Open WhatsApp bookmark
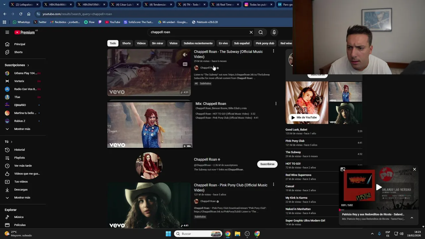Screen dimensions: 425x239 [x=21, y=22]
